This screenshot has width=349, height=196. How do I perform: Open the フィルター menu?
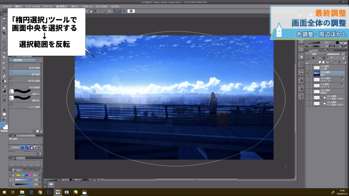(x=87, y=7)
